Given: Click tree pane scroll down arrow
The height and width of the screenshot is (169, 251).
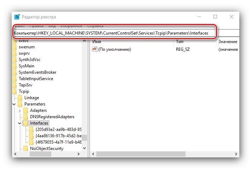Looking at the screenshot, I should click(84, 148).
